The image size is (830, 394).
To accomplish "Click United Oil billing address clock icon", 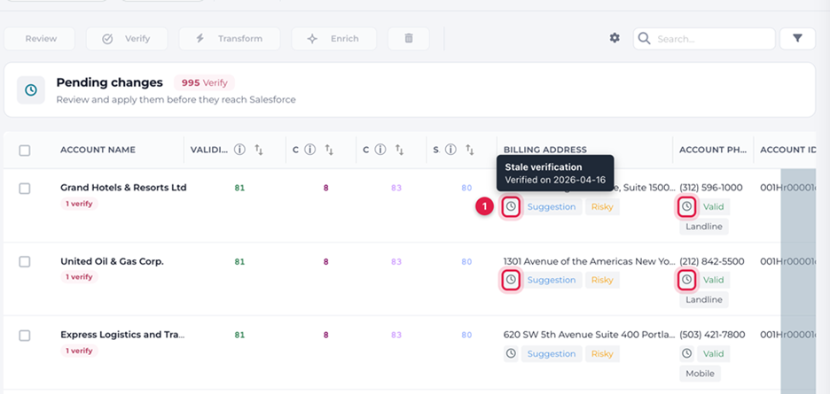I will 511,280.
